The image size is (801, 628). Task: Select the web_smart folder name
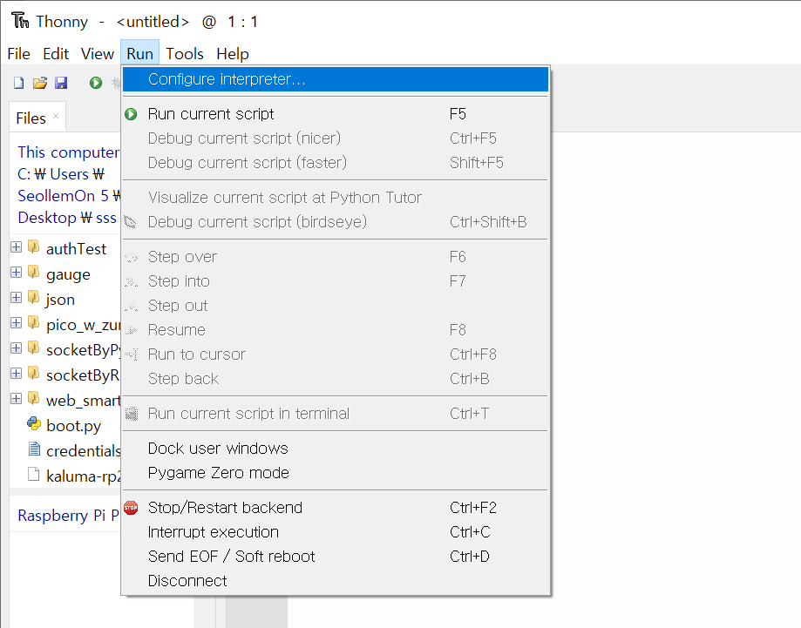(84, 401)
